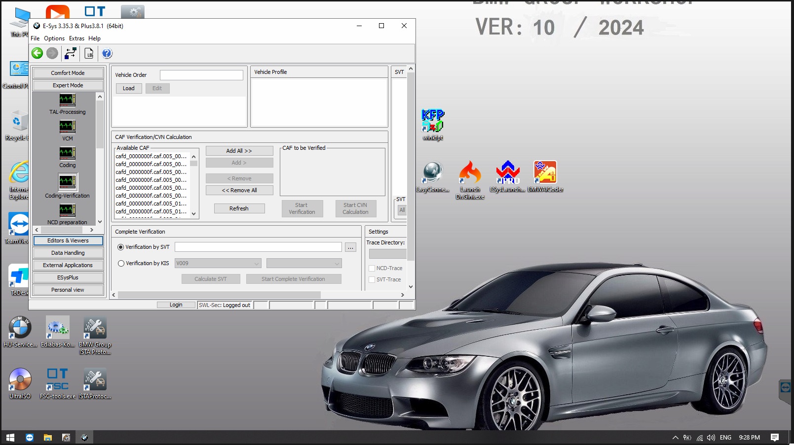Open ISTAProtoc desktop shortcut
This screenshot has height=445, width=794.
point(95,383)
